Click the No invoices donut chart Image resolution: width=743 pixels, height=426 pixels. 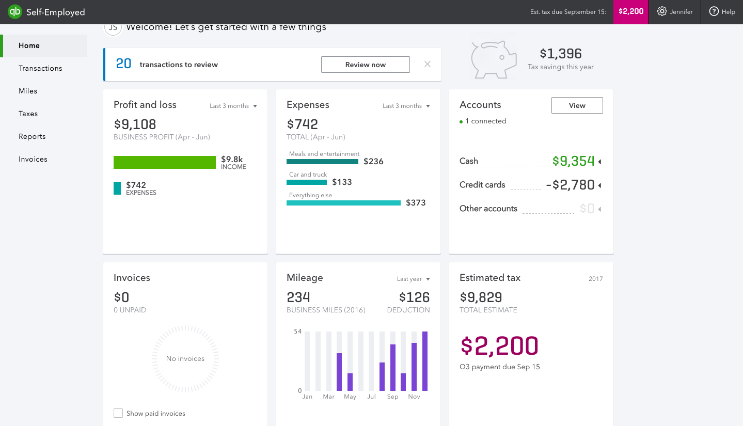tap(185, 358)
